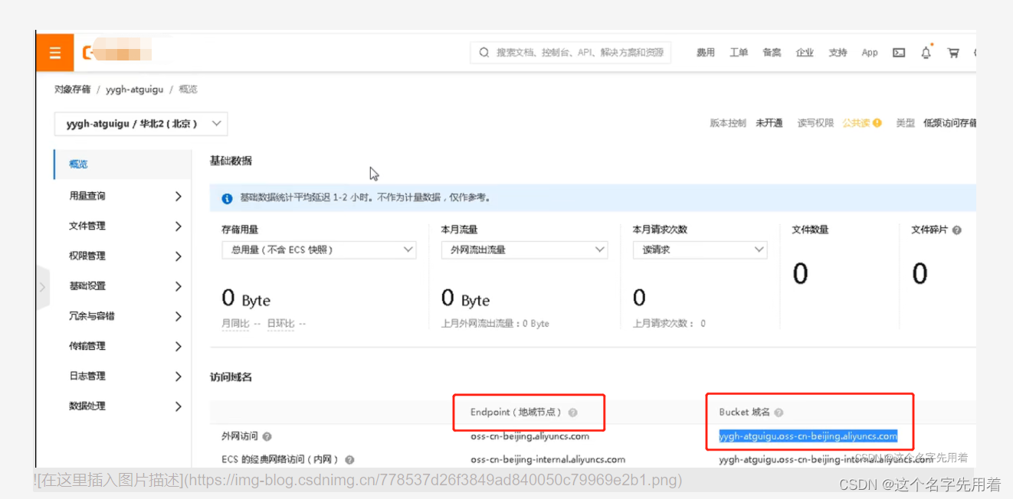Go to 对象存储 breadcrumb

[x=72, y=90]
